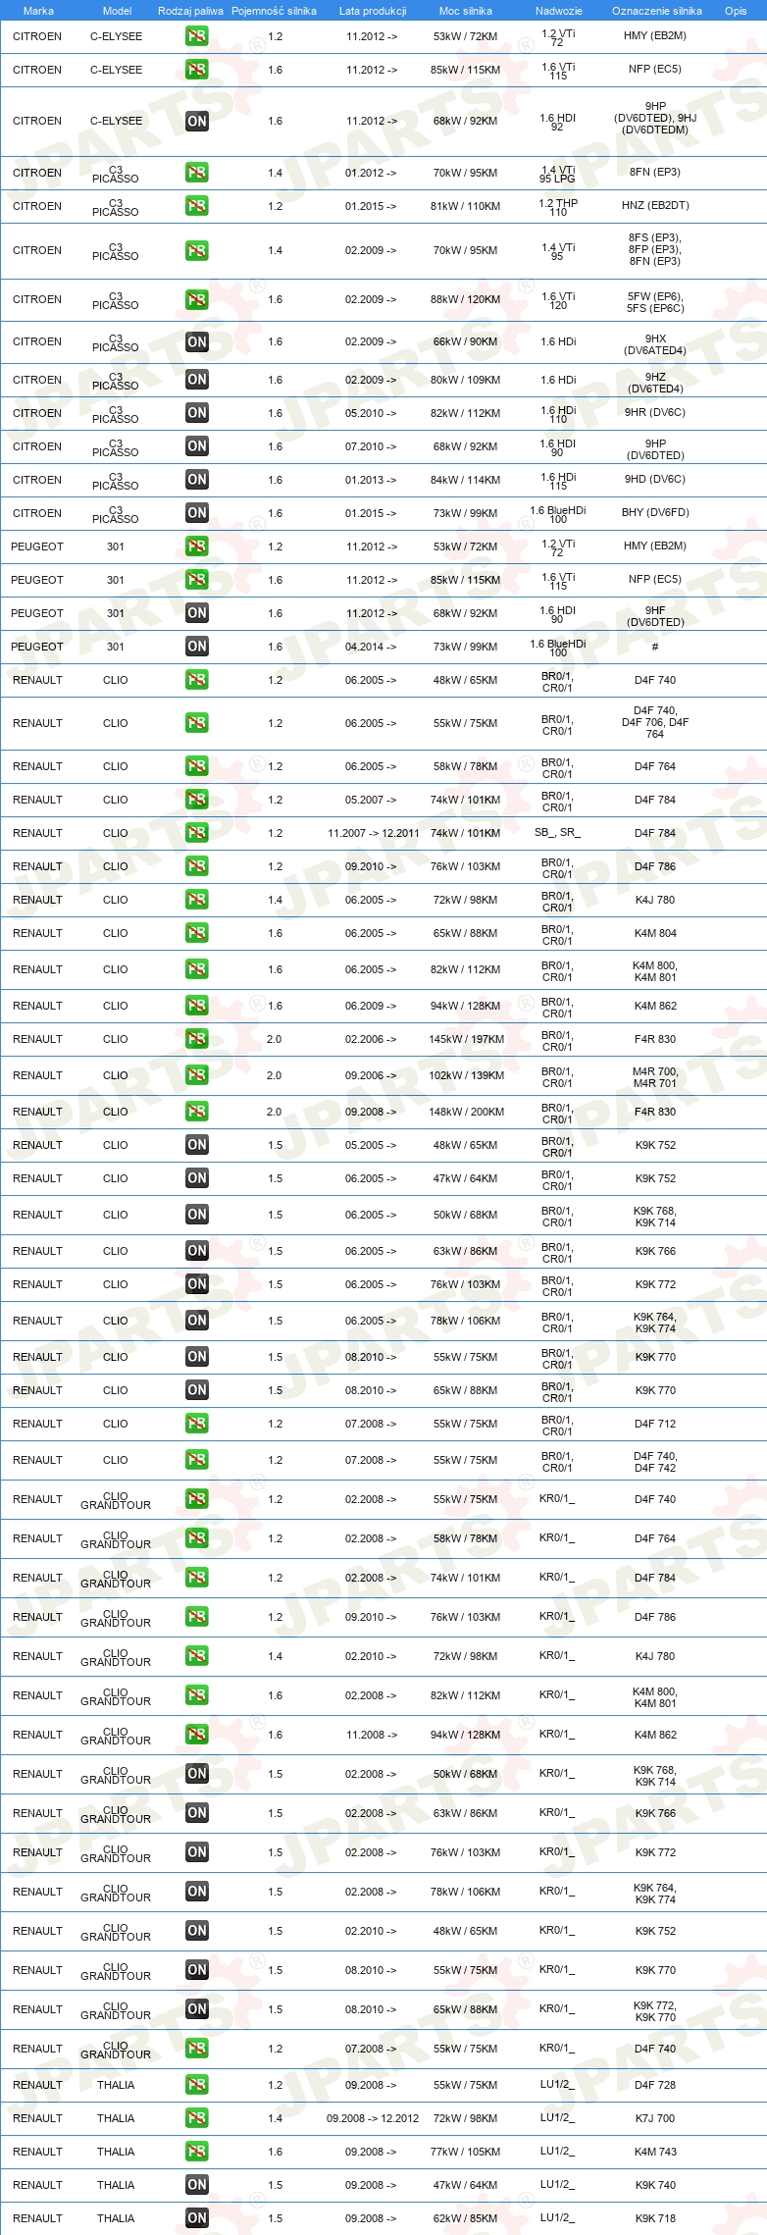Select diesel icon in Clio 47kW/64KM row
This screenshot has width=767, height=2235.
pos(197,1178)
